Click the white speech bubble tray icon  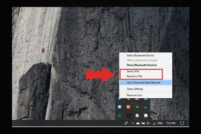pyautogui.click(x=146, y=116)
